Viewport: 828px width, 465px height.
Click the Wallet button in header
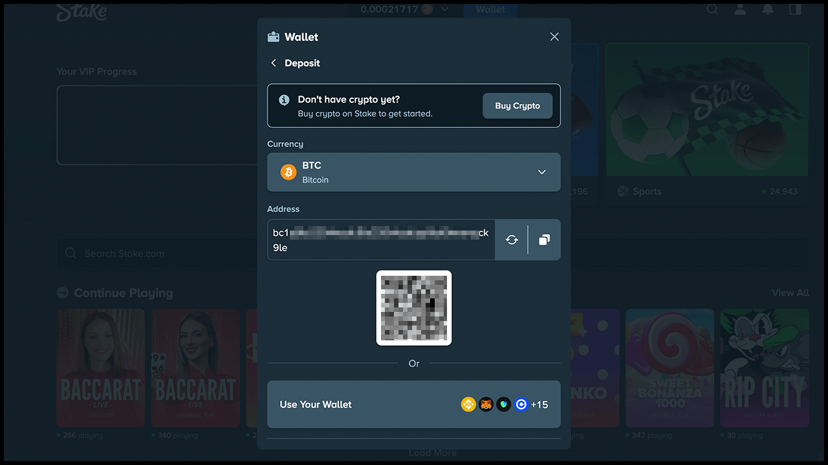point(490,9)
